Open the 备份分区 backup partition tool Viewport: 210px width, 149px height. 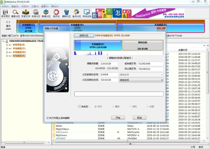77,13
